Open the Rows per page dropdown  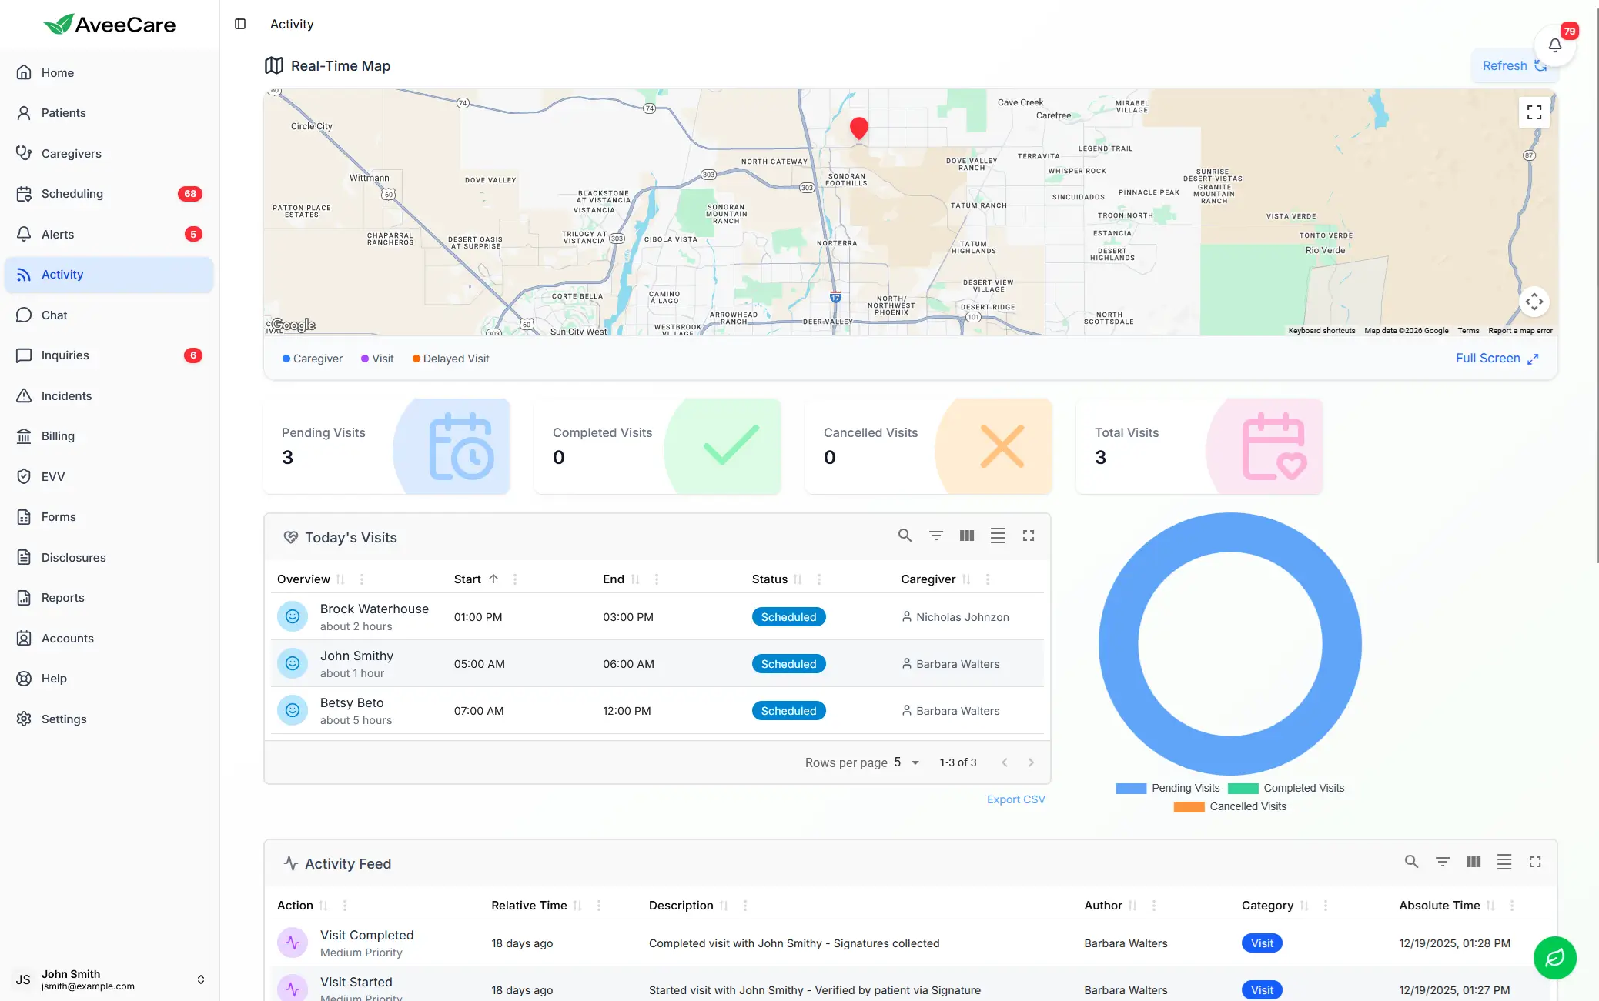pyautogui.click(x=905, y=762)
